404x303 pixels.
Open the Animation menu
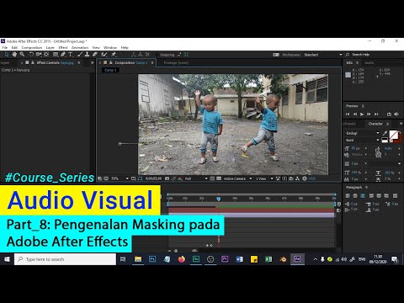(x=80, y=47)
